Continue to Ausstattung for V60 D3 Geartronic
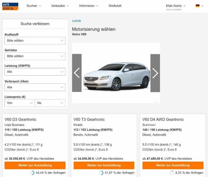Image resolution: width=208 pixels, height=177 pixels. click(x=35, y=165)
